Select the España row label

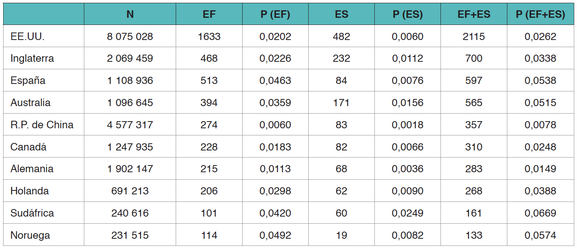tap(28, 81)
